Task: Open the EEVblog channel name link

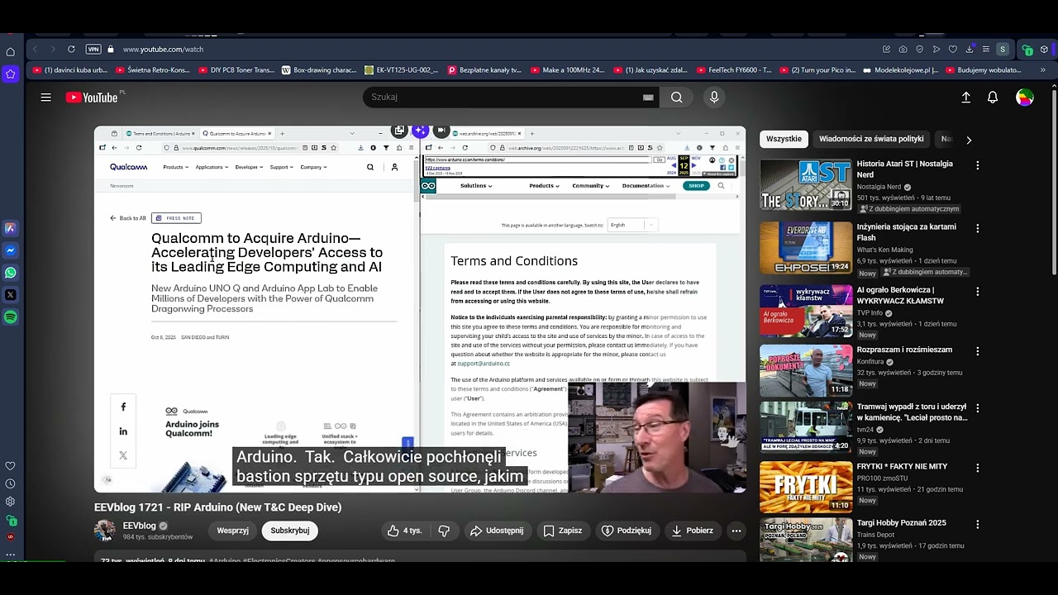Action: click(x=139, y=526)
